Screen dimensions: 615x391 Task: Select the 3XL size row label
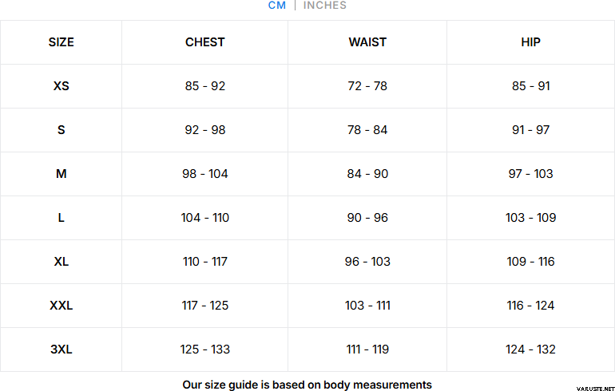[61, 350]
